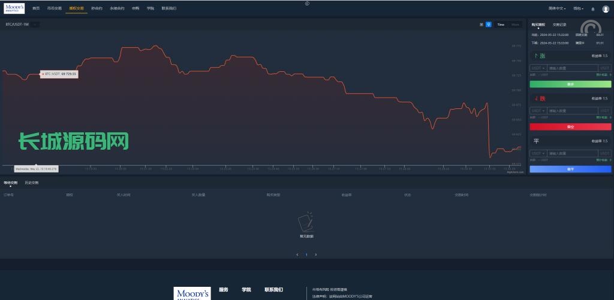Image resolution: width=614 pixels, height=300 pixels.
Task: Click the gray chart-type icon beside the blue one
Action: pyautogui.click(x=481, y=25)
